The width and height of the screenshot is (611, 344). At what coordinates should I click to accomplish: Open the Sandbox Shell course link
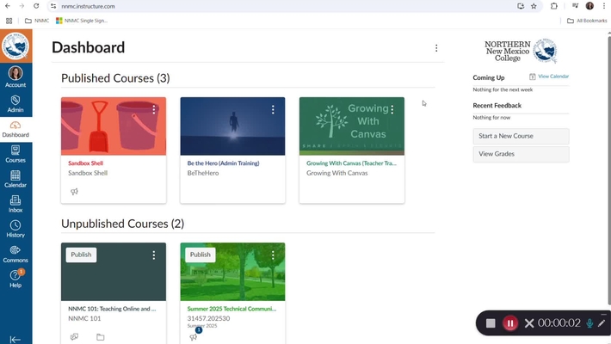(86, 163)
